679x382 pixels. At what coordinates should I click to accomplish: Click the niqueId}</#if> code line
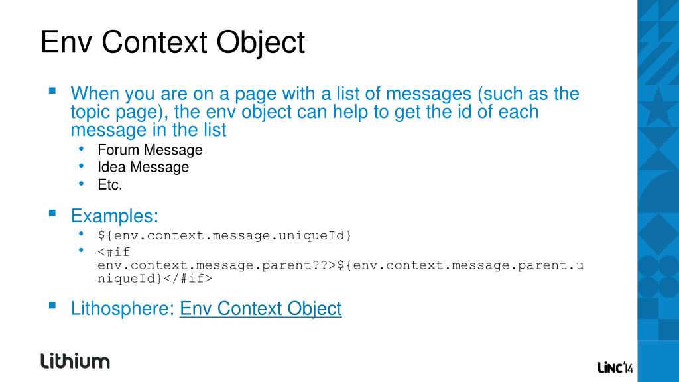pyautogui.click(x=155, y=278)
